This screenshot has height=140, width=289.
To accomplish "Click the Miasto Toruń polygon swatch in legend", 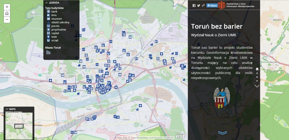I will [x=48, y=52].
